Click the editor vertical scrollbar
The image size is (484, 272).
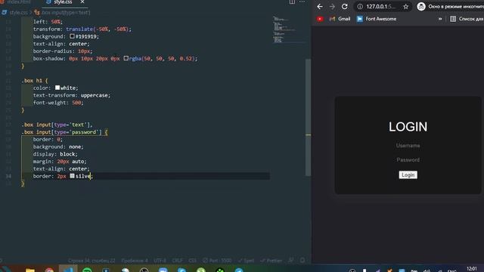(x=308, y=117)
